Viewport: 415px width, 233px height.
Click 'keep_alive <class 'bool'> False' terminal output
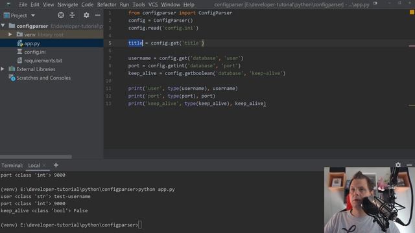[x=44, y=210]
